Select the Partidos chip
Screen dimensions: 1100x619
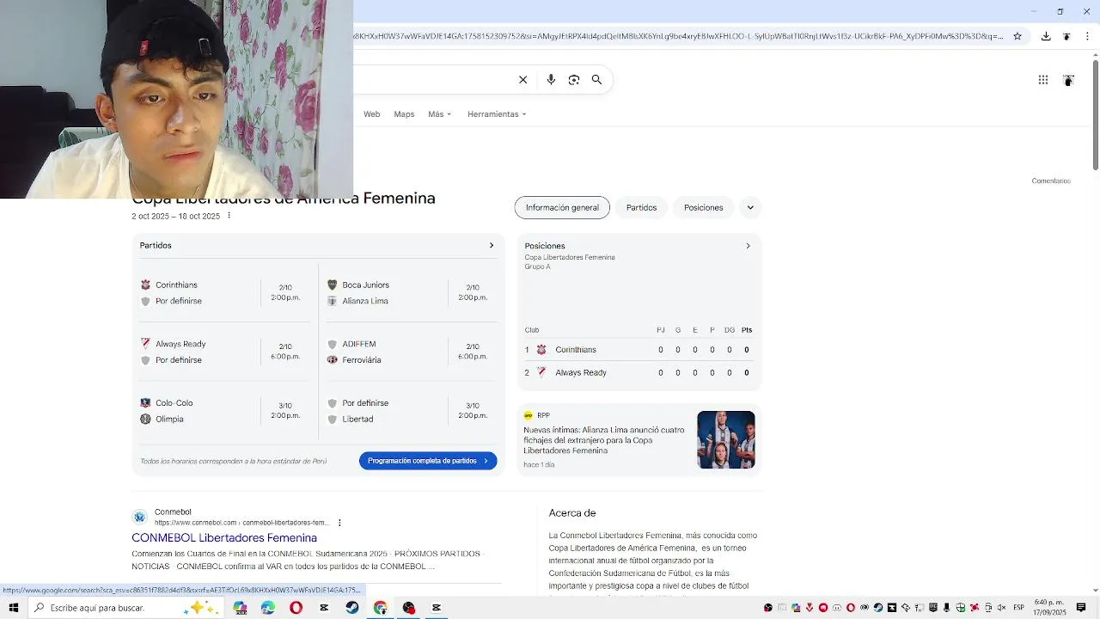pos(641,207)
